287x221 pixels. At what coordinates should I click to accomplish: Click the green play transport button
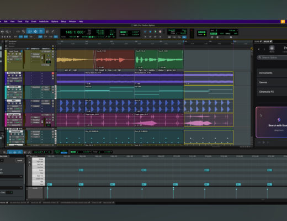[155, 31]
